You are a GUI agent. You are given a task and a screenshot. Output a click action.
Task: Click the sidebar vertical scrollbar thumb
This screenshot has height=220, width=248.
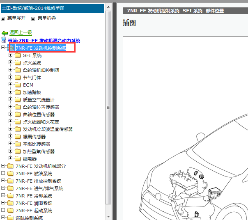pyautogui.click(x=108, y=108)
